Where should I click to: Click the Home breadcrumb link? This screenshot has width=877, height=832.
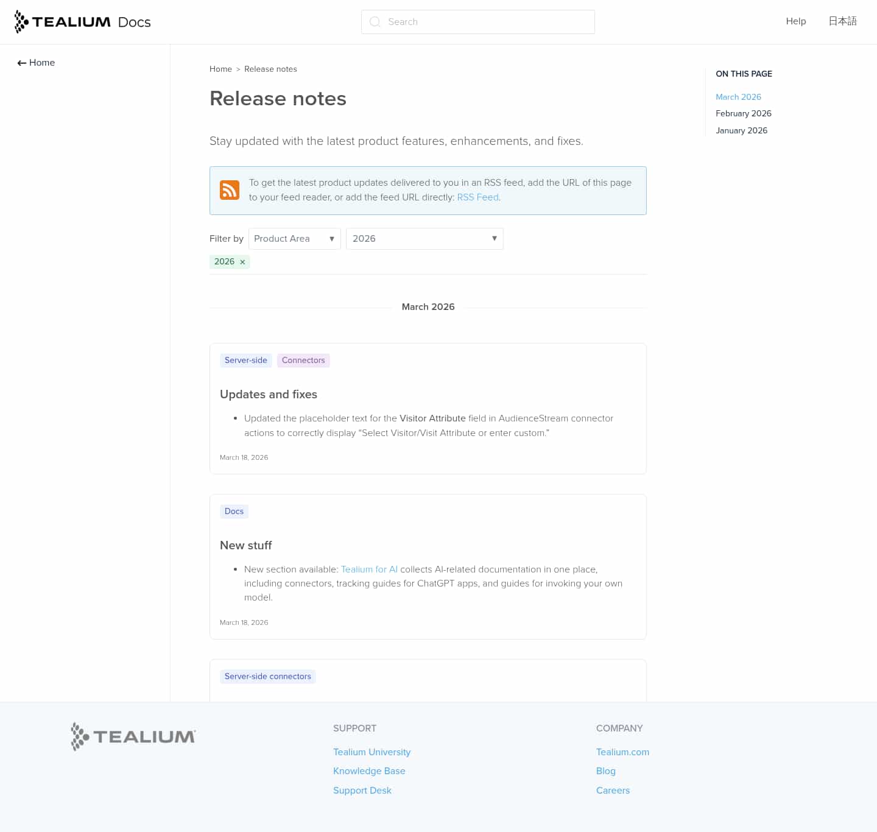pyautogui.click(x=220, y=69)
